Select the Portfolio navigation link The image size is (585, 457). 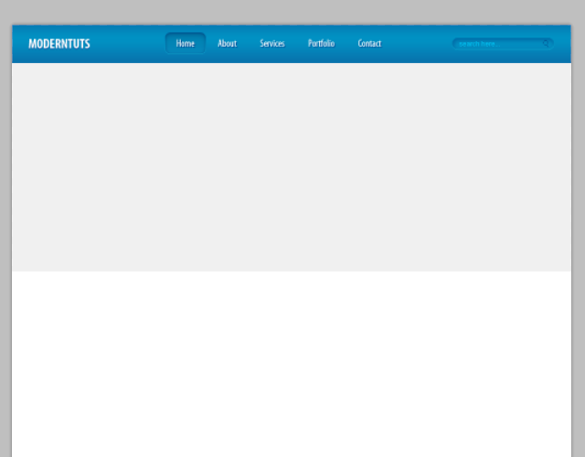(x=321, y=43)
